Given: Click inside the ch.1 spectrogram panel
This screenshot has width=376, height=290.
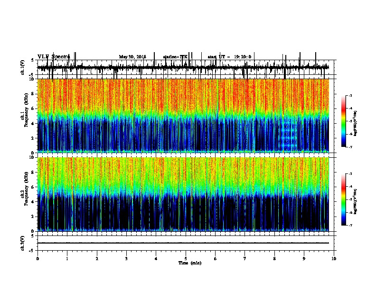Looking at the screenshot, I should click(x=183, y=116).
